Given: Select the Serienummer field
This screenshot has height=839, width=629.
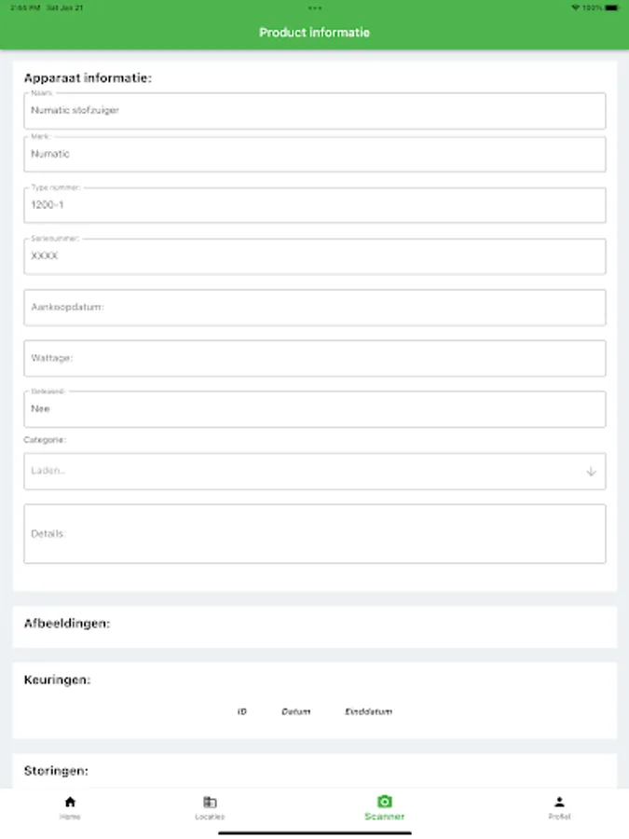Looking at the screenshot, I should click(314, 256).
